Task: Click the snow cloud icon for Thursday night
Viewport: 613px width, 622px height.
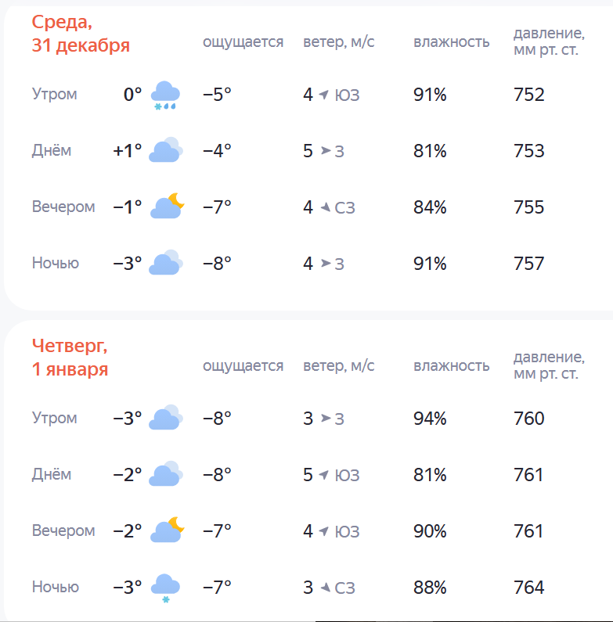Action: pos(165,588)
